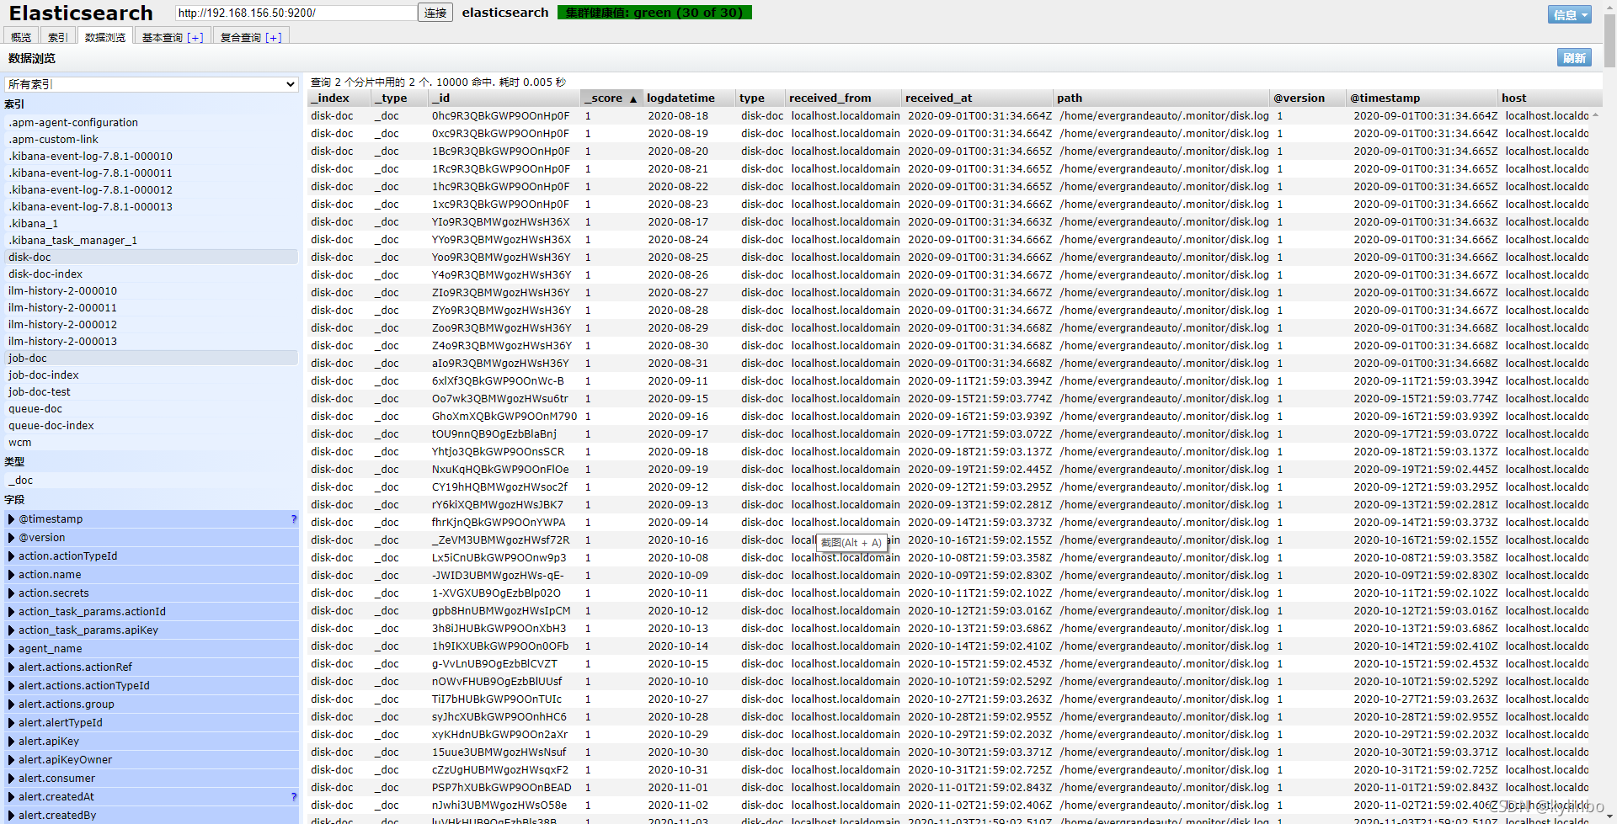Select the job-doc index
This screenshot has height=824, width=1617.
point(152,358)
